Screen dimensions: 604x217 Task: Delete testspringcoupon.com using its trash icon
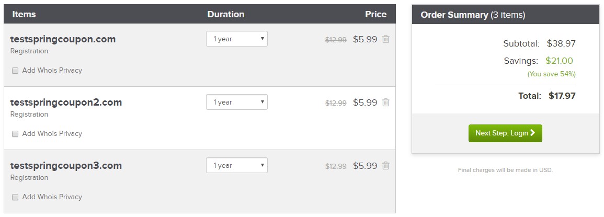(x=385, y=39)
